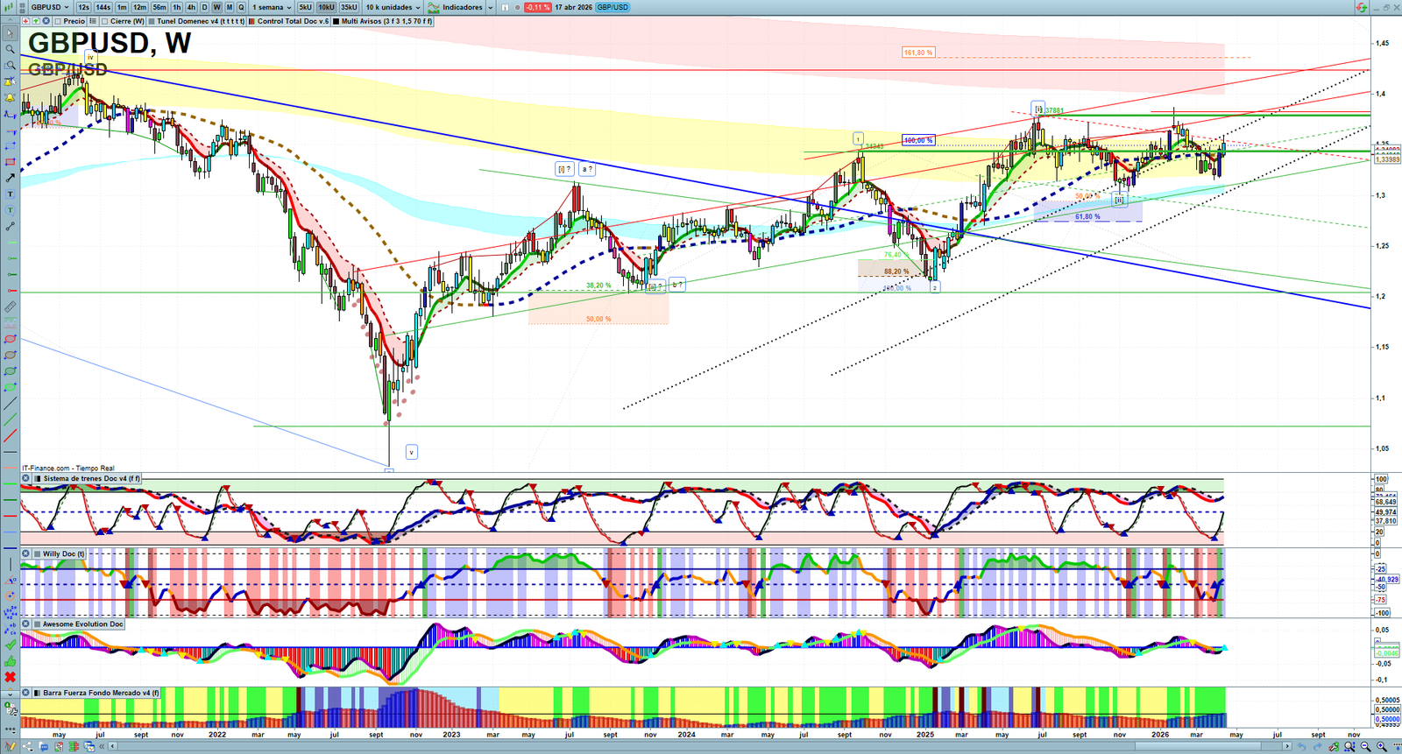This screenshot has height=754, width=1402.
Task: Pick the red rectangle drawing tool
Action: click(x=10, y=162)
